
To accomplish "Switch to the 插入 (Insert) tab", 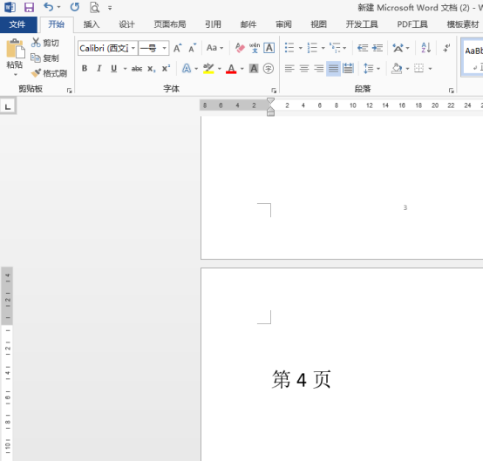I will [x=92, y=24].
